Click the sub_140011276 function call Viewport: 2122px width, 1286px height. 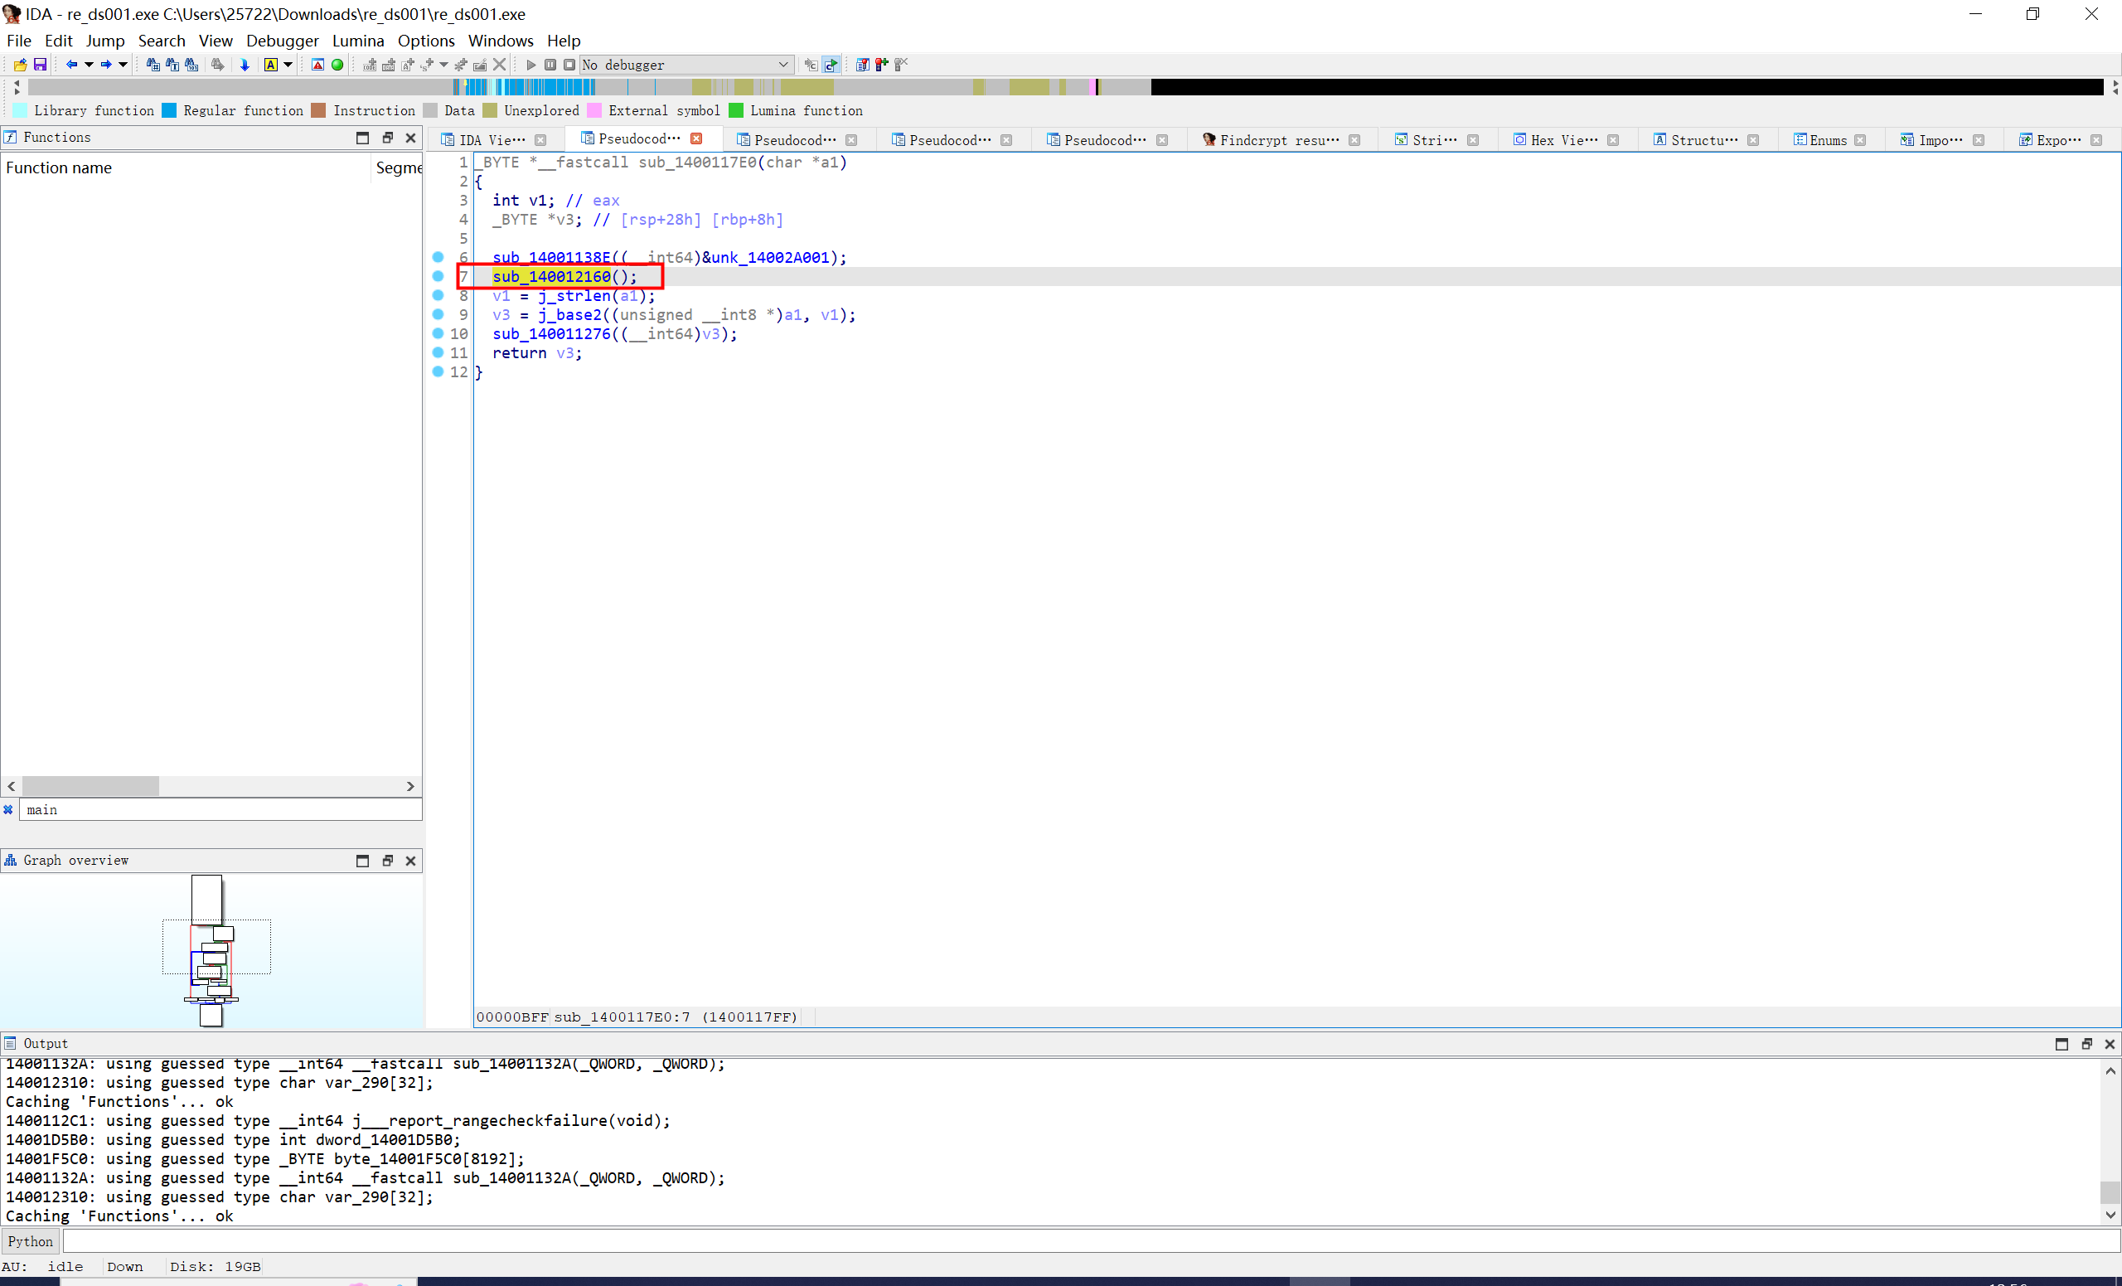point(551,333)
